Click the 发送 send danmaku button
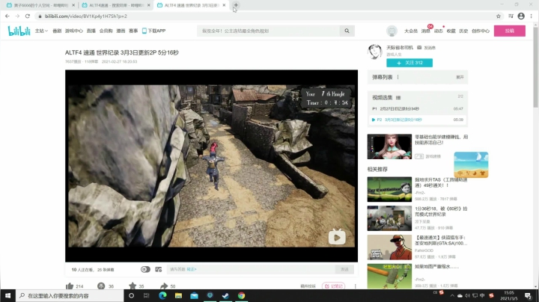Viewport: 539px width, 302px height. (345, 269)
